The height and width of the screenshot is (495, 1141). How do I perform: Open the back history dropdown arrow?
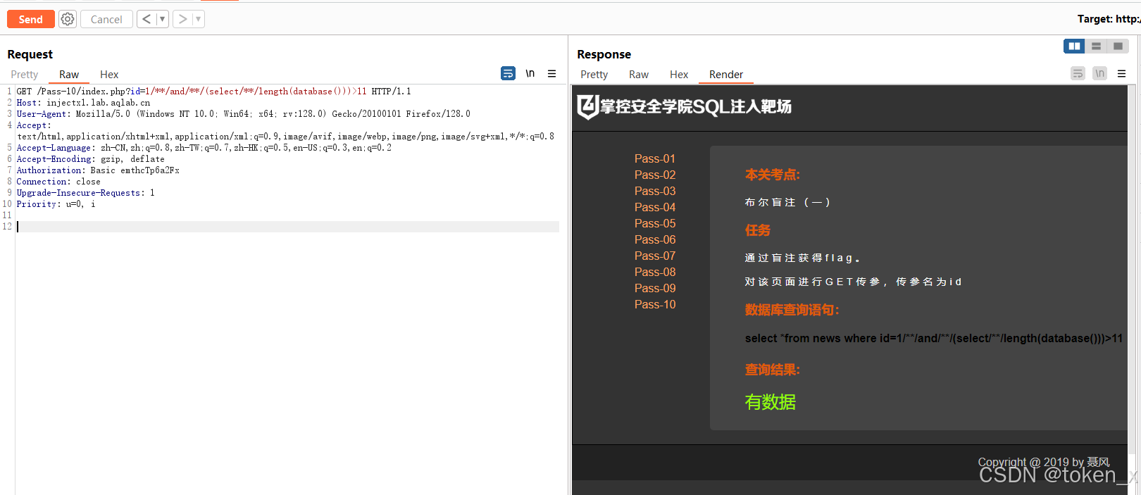[x=162, y=19]
